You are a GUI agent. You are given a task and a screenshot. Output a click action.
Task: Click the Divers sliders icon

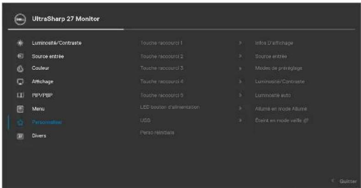(20, 136)
